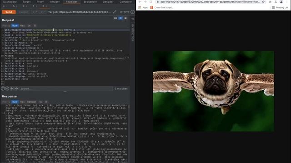The width and height of the screenshot is (291, 163).
Task: Switch response view to Pretty
Action: tap(6, 102)
